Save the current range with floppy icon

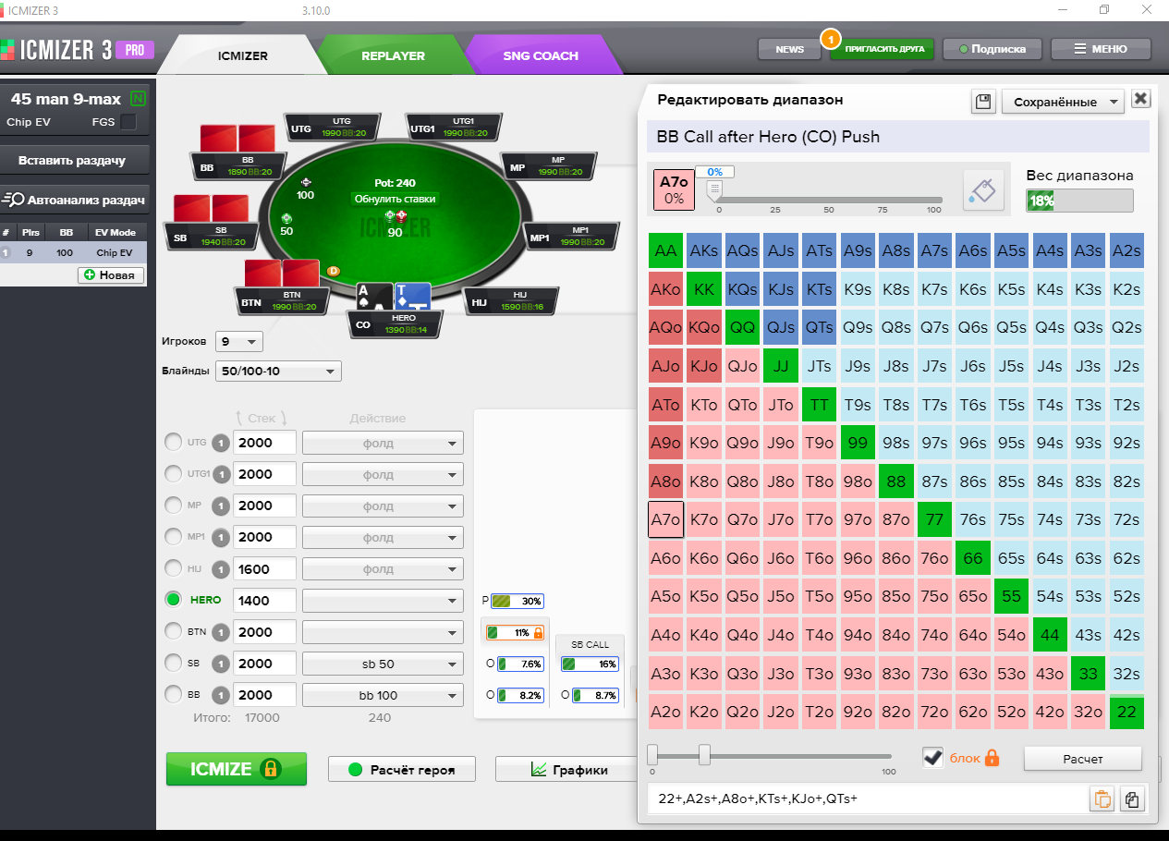coord(983,101)
